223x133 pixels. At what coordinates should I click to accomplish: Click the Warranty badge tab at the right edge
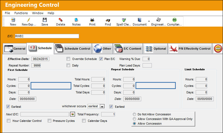(x=218, y=49)
